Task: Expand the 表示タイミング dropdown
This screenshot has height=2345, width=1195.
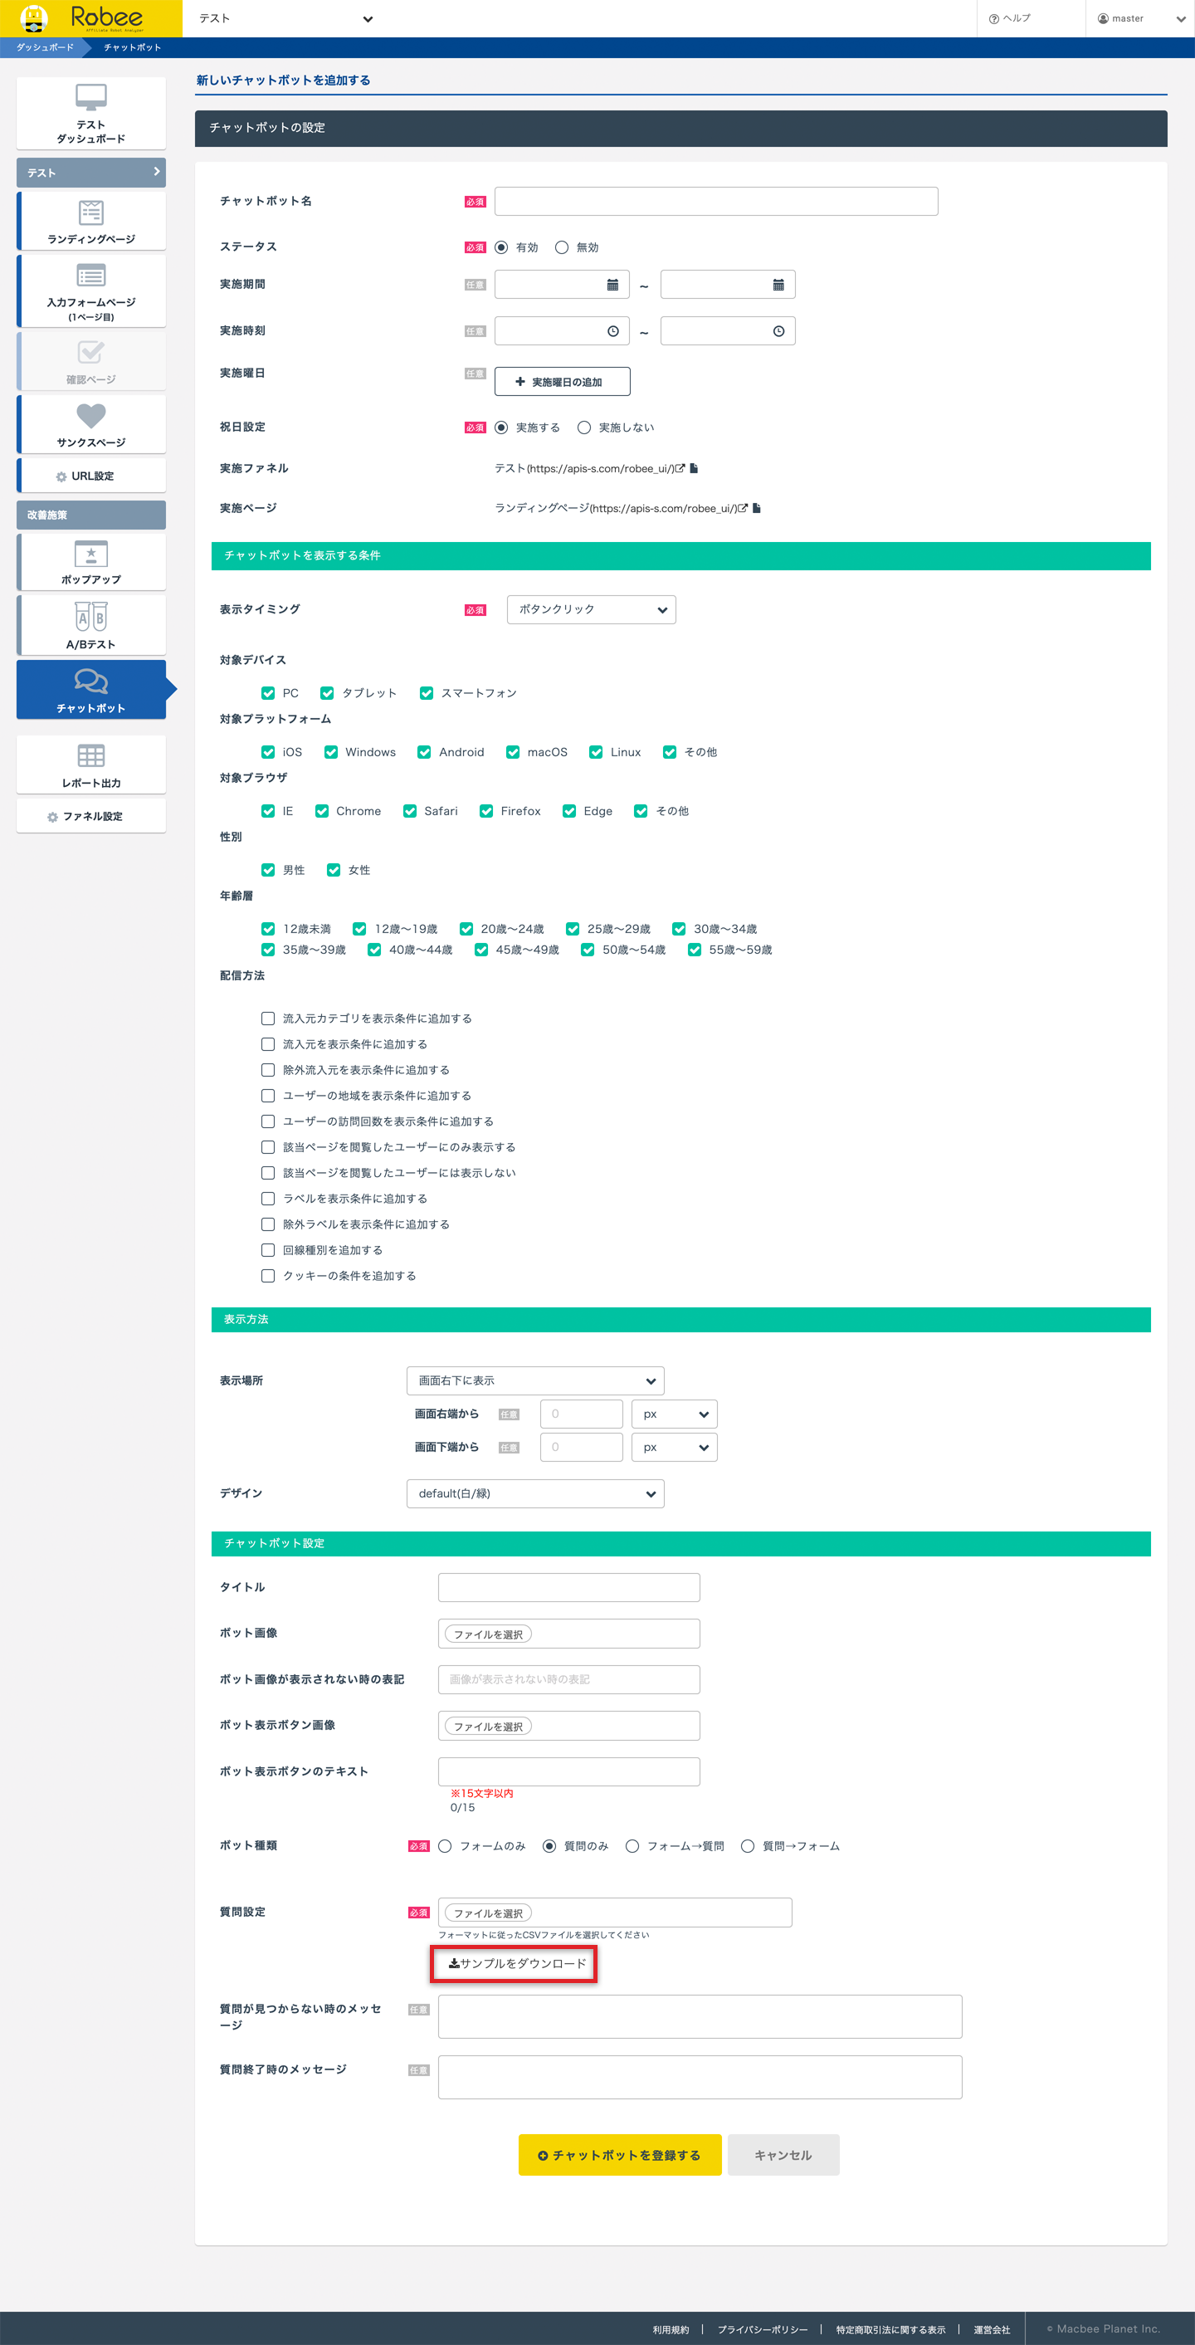Action: tap(591, 610)
